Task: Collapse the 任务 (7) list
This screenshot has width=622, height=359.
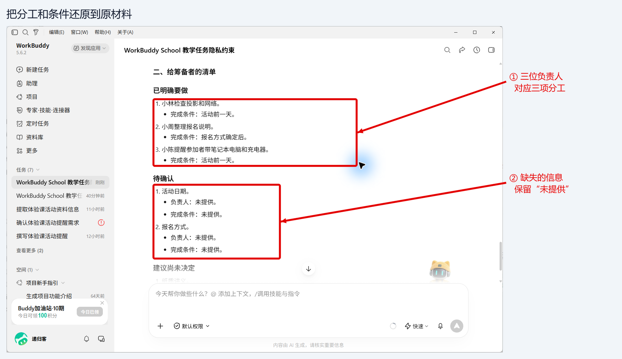Action: tap(28, 170)
